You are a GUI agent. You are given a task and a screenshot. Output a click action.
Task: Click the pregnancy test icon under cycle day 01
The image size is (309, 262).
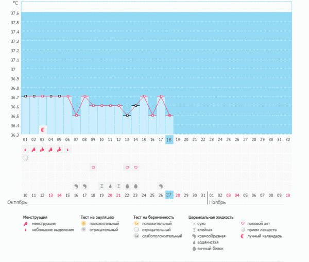[25, 158]
